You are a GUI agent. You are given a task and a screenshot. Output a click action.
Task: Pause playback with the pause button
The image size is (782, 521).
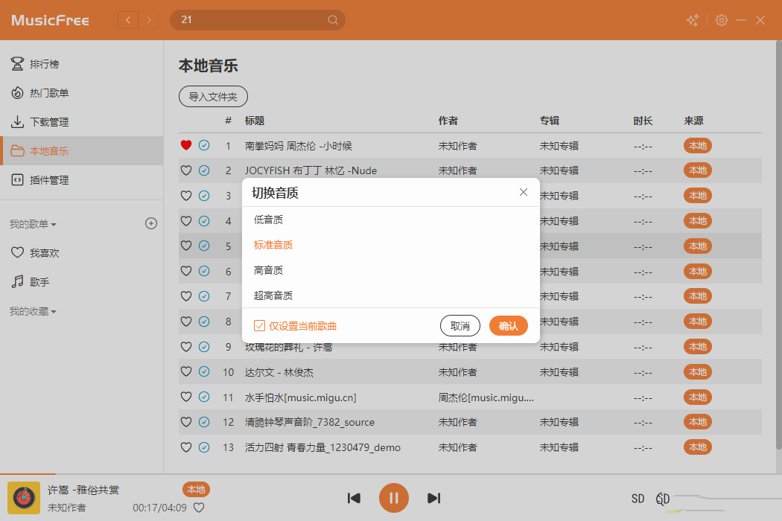point(394,498)
